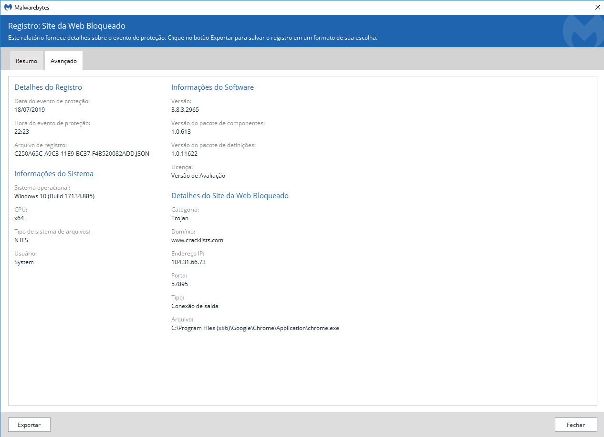Click the IP address 104.31.66.73
The width and height of the screenshot is (604, 437).
(x=188, y=262)
